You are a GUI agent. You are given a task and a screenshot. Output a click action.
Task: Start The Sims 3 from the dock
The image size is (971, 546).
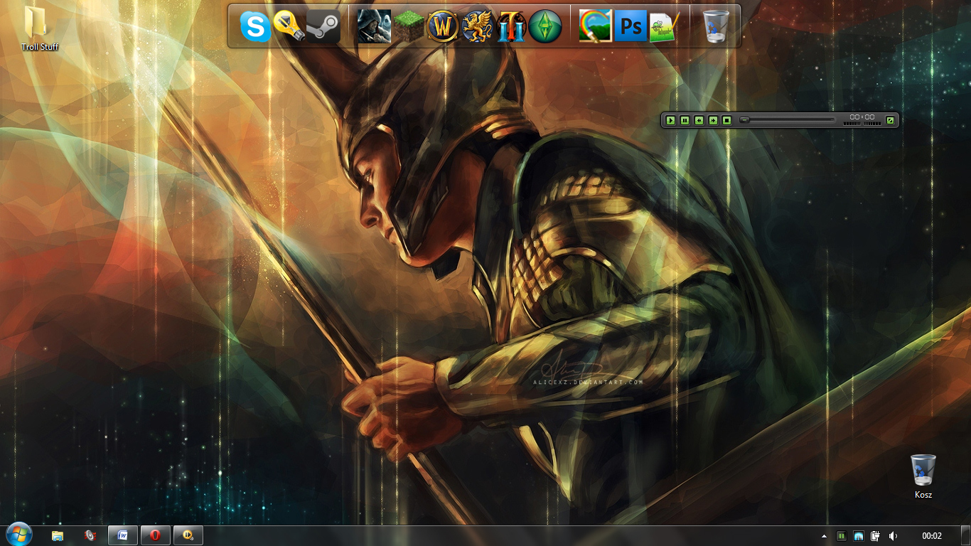point(545,26)
